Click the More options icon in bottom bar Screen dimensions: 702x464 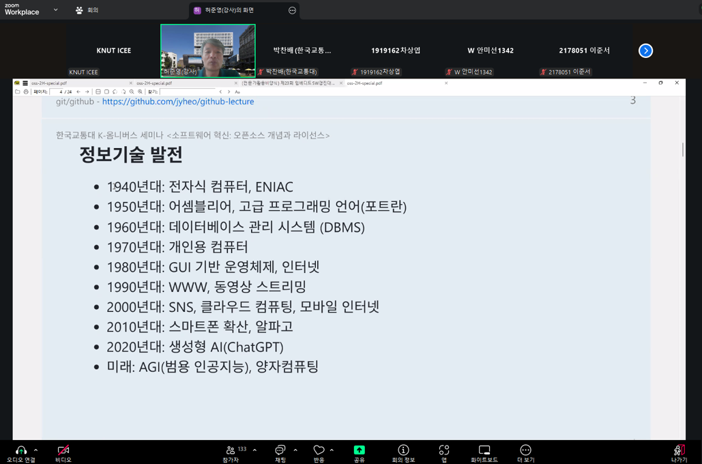pyautogui.click(x=525, y=450)
